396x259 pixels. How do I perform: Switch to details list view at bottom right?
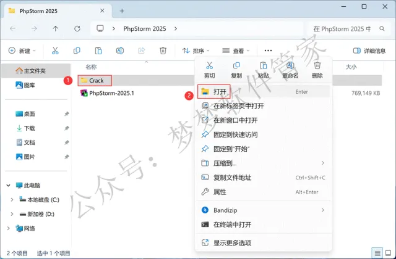(377, 253)
